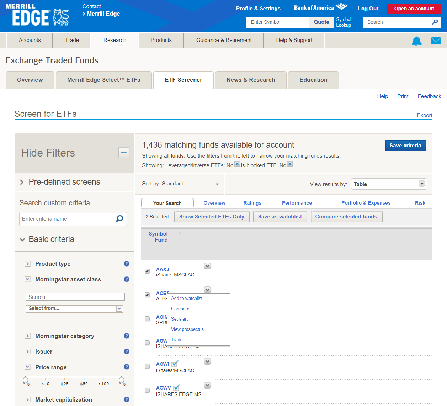This screenshot has height=406, width=447.
Task: Choose View prospectus from menu
Action: click(187, 329)
